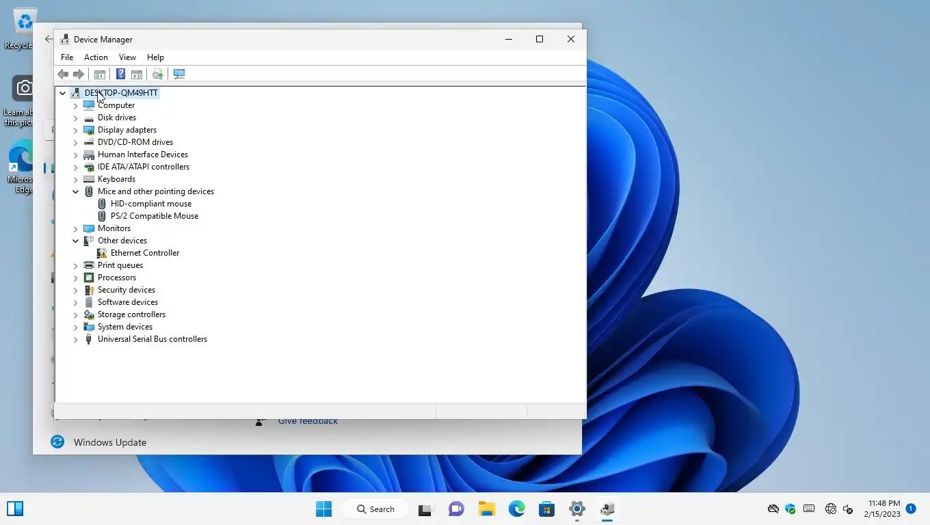Viewport: 930px width, 525px height.
Task: Open the Action menu
Action: 96,57
